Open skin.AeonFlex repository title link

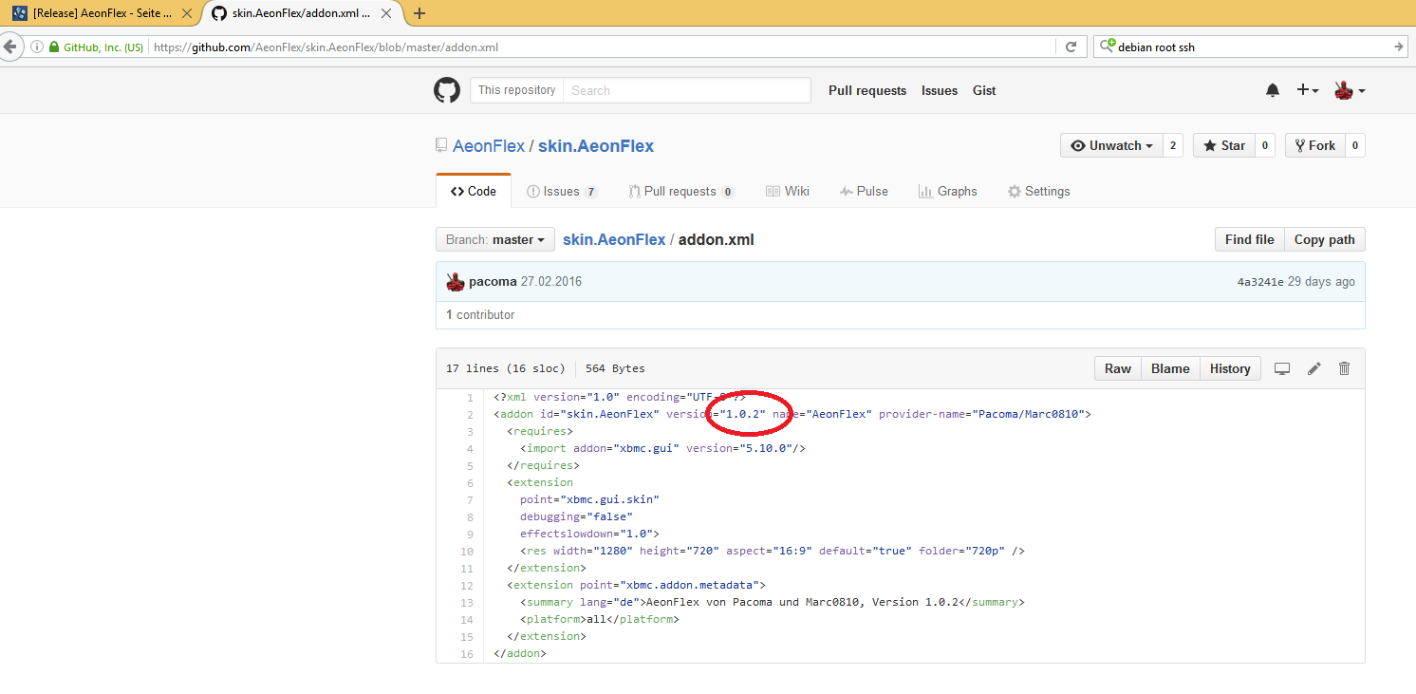596,145
